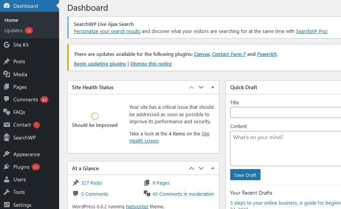Click the Site Kit Google icon
Screen dimensions: 341x209
click(x=7, y=45)
